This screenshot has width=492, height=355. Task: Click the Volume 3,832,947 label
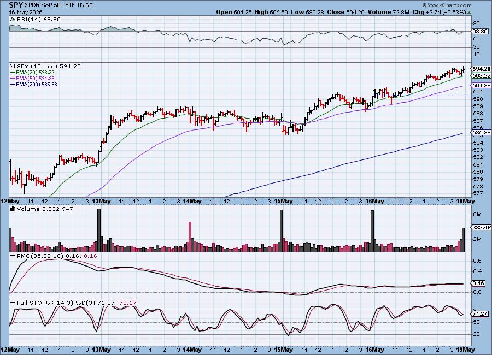coord(45,209)
